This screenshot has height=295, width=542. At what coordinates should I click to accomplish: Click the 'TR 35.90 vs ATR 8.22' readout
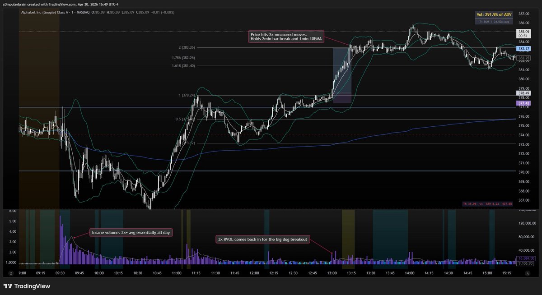tap(487, 204)
